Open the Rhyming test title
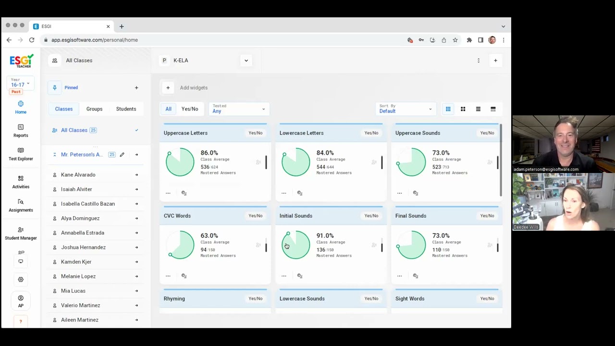Image resolution: width=615 pixels, height=346 pixels. click(x=174, y=299)
